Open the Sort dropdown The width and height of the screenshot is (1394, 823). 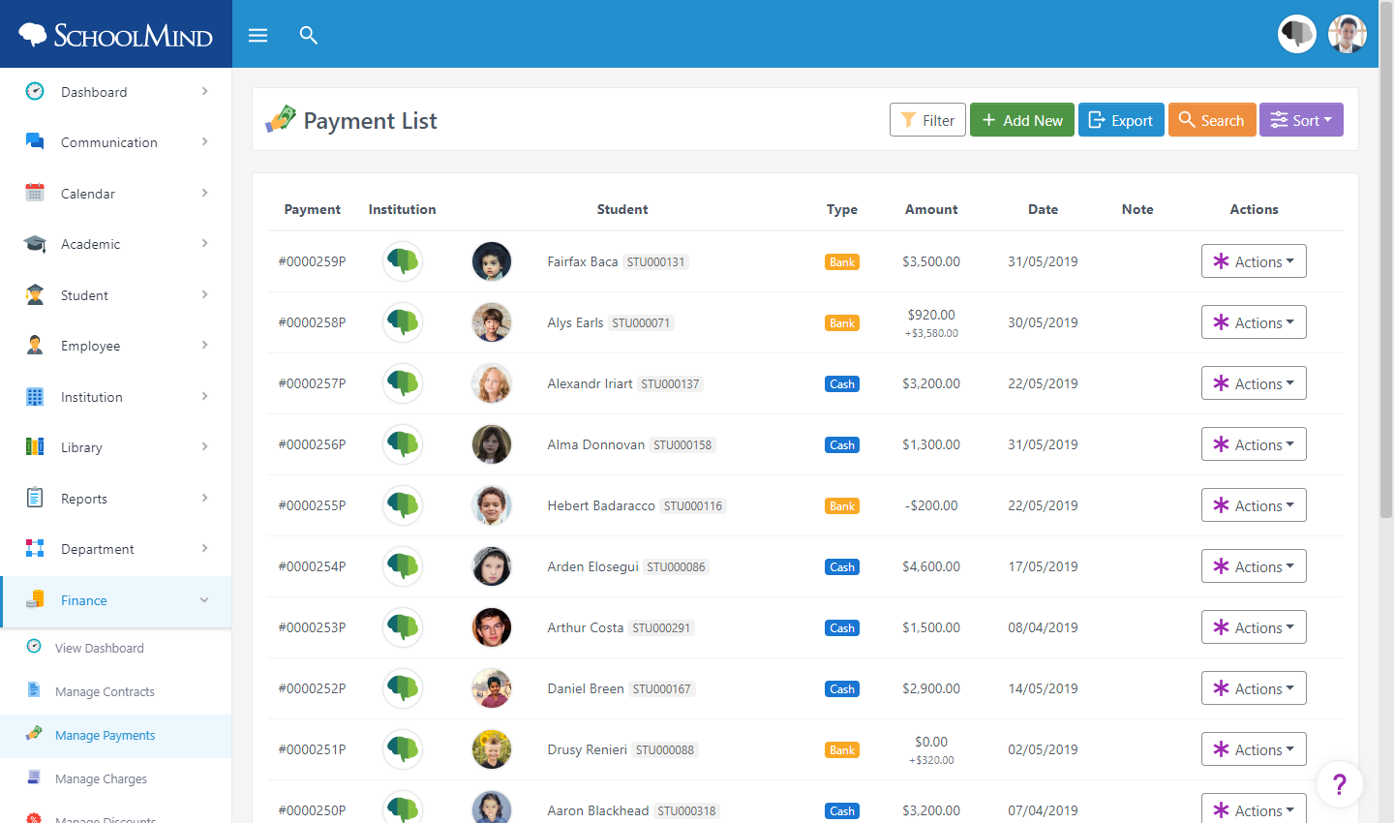tap(1301, 120)
